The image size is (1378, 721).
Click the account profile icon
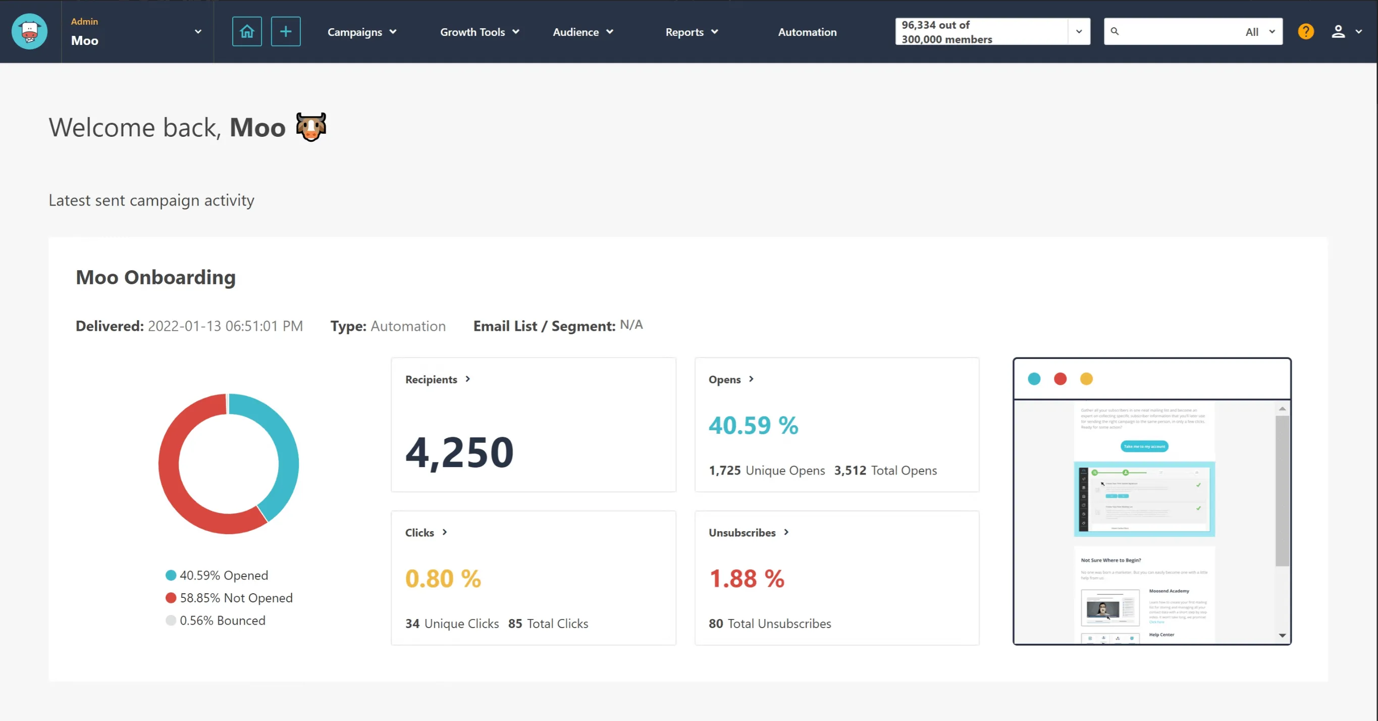click(1338, 32)
